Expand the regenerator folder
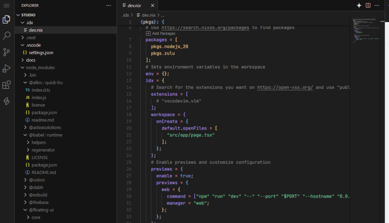Screen dimensions: 389x223 [28, 150]
